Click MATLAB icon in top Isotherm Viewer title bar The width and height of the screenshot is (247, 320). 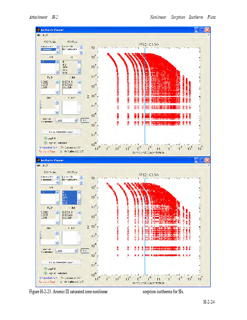click(x=38, y=30)
